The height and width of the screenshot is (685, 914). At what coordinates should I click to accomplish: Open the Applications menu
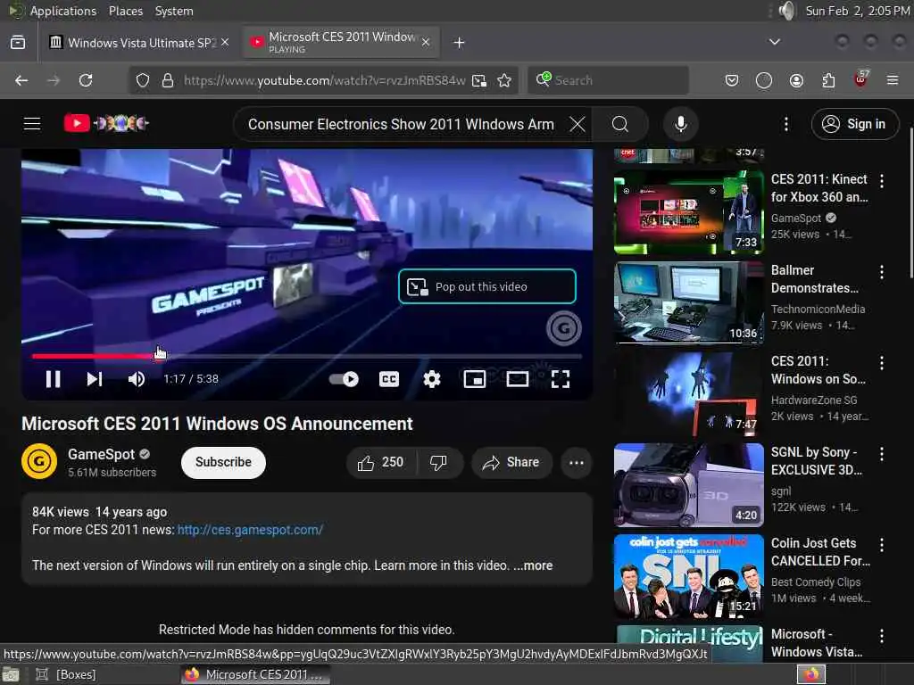click(63, 11)
